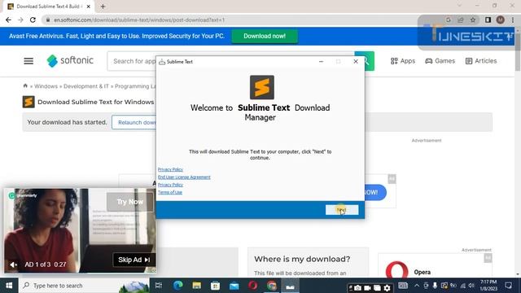Open the Games menu item
The height and width of the screenshot is (293, 521).
pyautogui.click(x=440, y=61)
